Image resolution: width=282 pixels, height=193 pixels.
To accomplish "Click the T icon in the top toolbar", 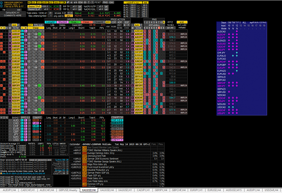I will click(x=89, y=2).
